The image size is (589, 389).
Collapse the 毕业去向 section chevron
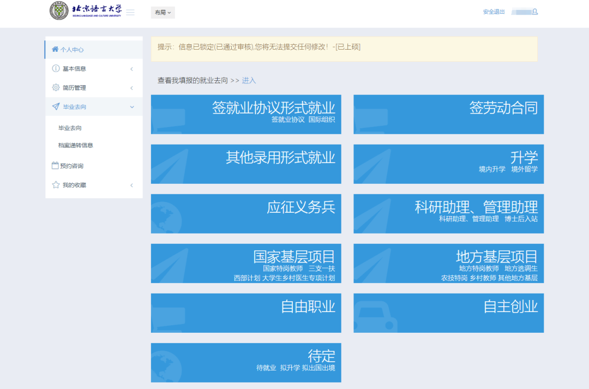tap(131, 107)
